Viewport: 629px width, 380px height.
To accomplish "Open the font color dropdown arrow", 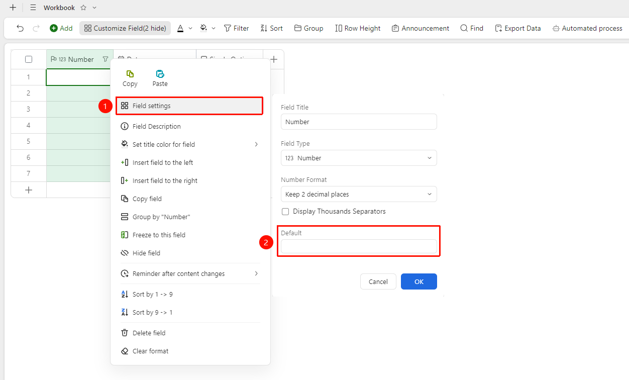I will (190, 29).
